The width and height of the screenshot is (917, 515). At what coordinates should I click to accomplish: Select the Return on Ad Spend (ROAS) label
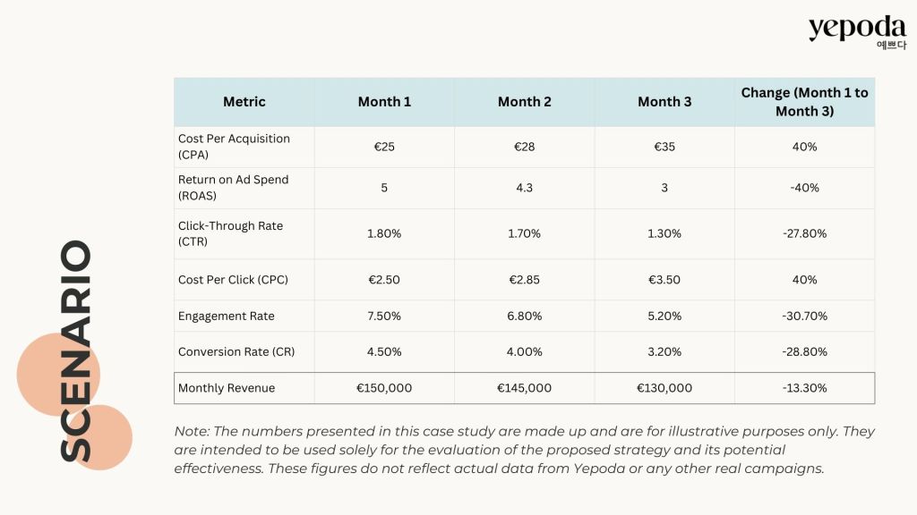pos(233,188)
